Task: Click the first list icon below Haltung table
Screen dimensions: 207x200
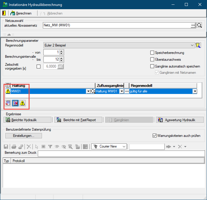Action: click(8, 103)
